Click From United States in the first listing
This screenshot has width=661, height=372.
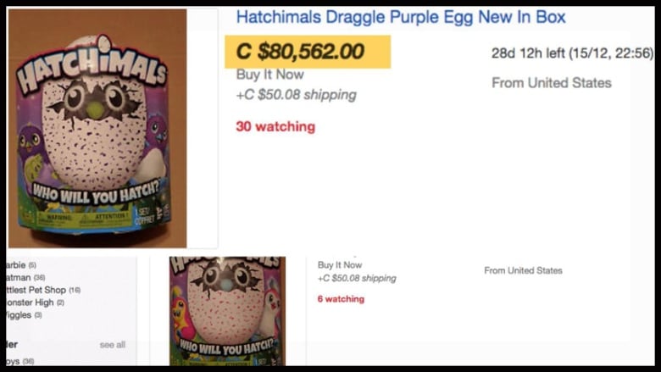click(552, 83)
